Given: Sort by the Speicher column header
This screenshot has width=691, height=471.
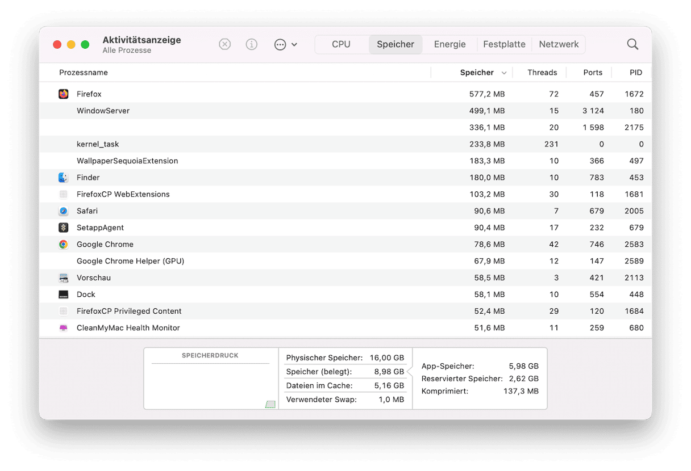Looking at the screenshot, I should coord(477,73).
